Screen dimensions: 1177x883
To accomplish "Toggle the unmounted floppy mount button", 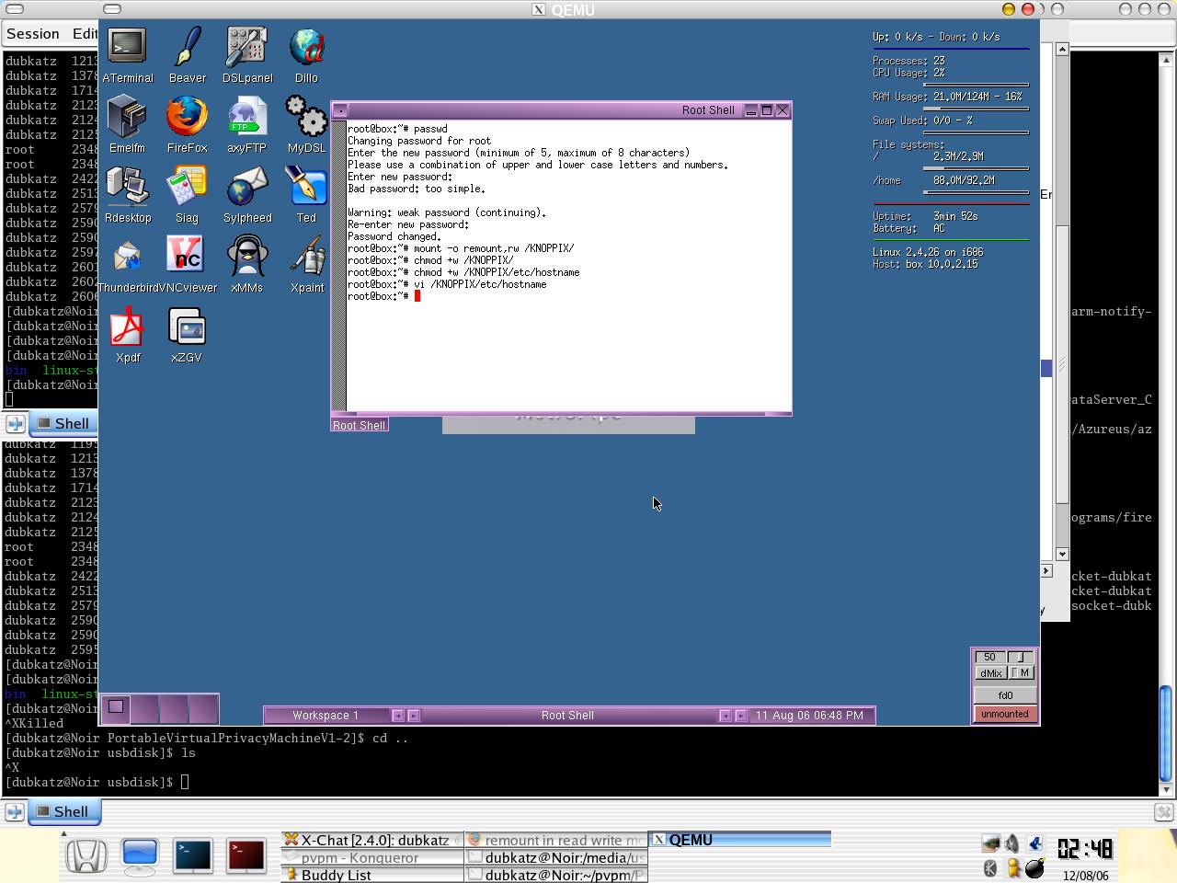I will point(1004,714).
